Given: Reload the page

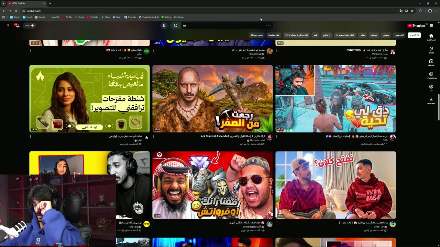Looking at the screenshot, I should tap(16, 11).
